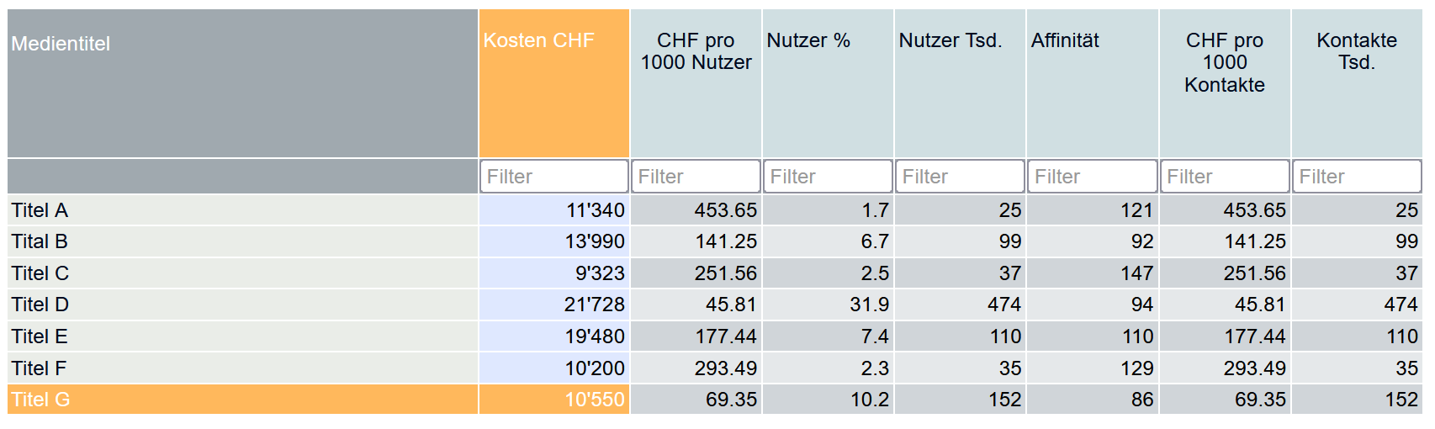1435x429 pixels.
Task: Select the highlighted Titel G row
Action: coord(40,400)
